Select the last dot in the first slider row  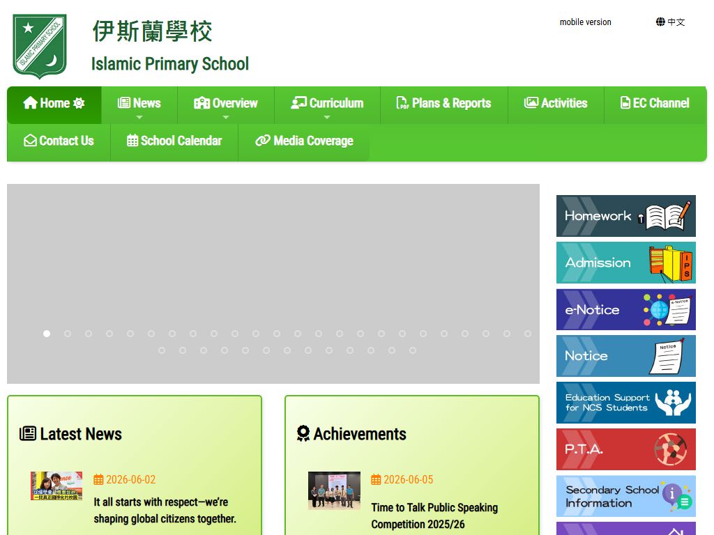point(528,334)
